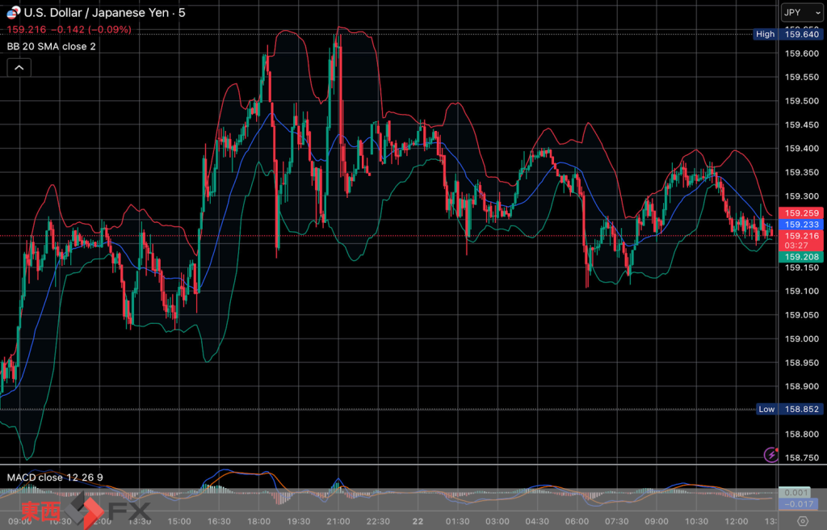This screenshot has width=827, height=530.
Task: Click the USD/JPY flag icon
Action: coord(14,13)
